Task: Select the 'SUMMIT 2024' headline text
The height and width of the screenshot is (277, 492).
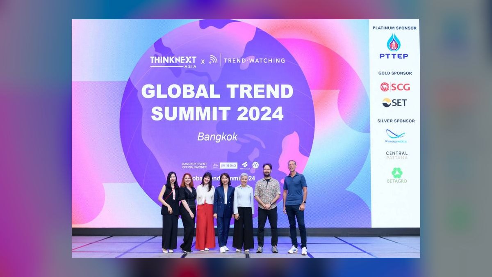Action: (217, 113)
